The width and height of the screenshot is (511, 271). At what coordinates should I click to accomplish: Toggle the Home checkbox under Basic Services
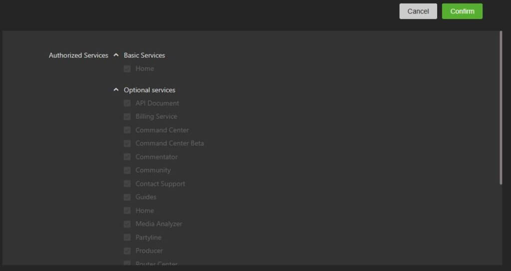[127, 69]
